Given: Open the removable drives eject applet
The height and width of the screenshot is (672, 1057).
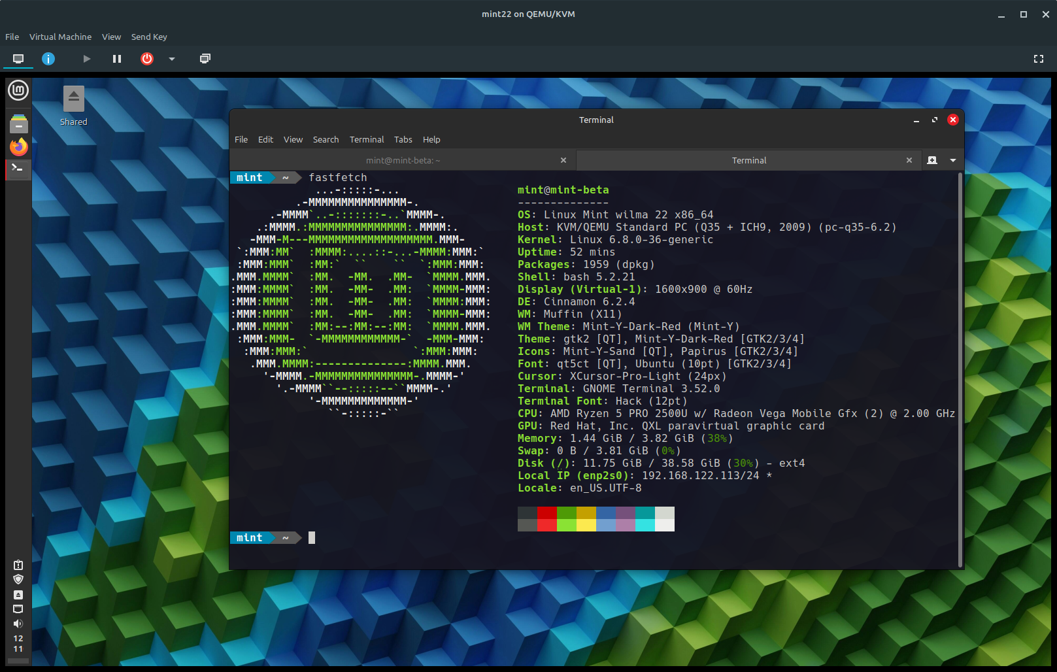Looking at the screenshot, I should [18, 594].
